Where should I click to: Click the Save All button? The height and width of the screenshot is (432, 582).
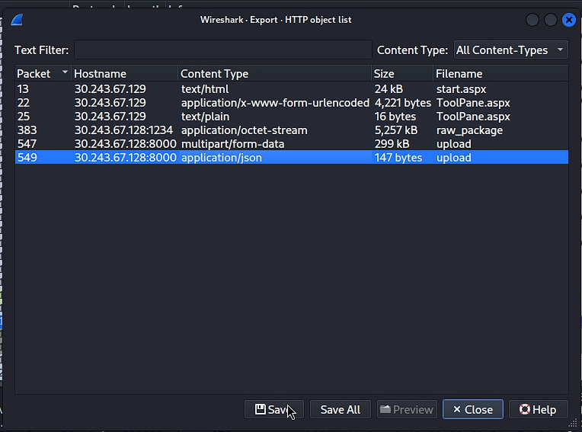point(340,409)
